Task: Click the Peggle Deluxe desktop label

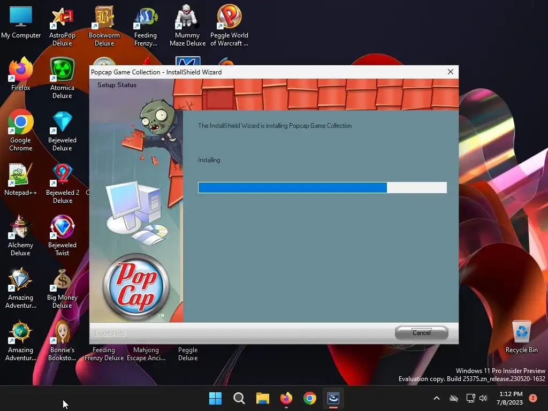Action: pos(188,354)
